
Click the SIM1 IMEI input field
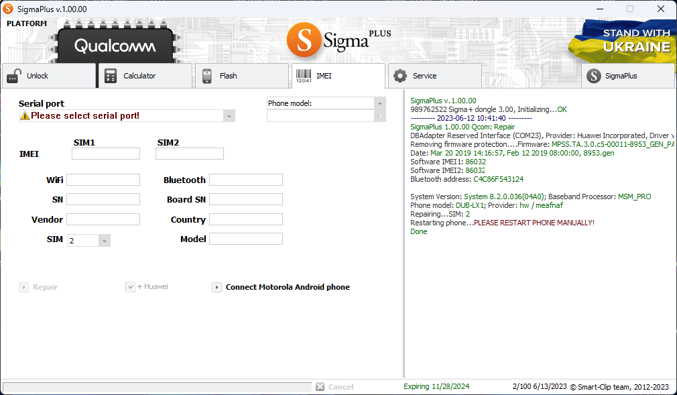click(106, 154)
